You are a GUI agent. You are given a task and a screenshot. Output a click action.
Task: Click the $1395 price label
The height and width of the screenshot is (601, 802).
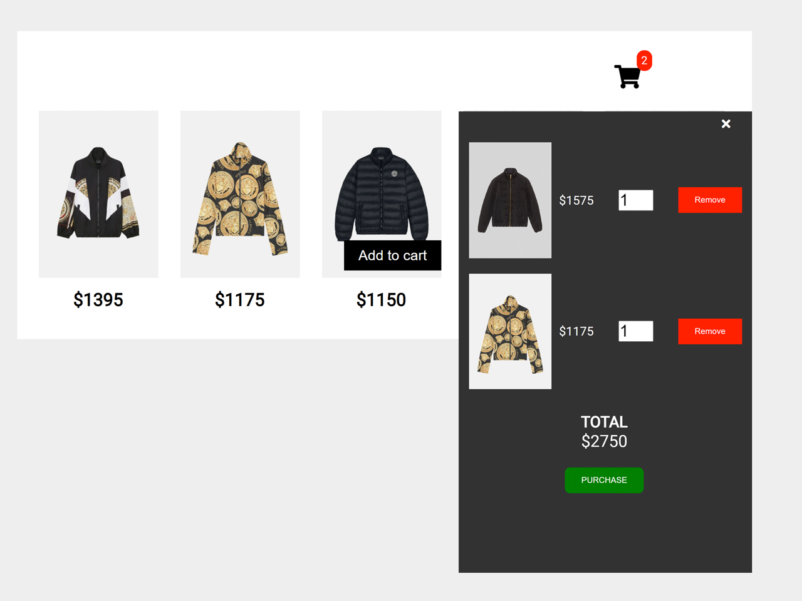click(x=98, y=300)
